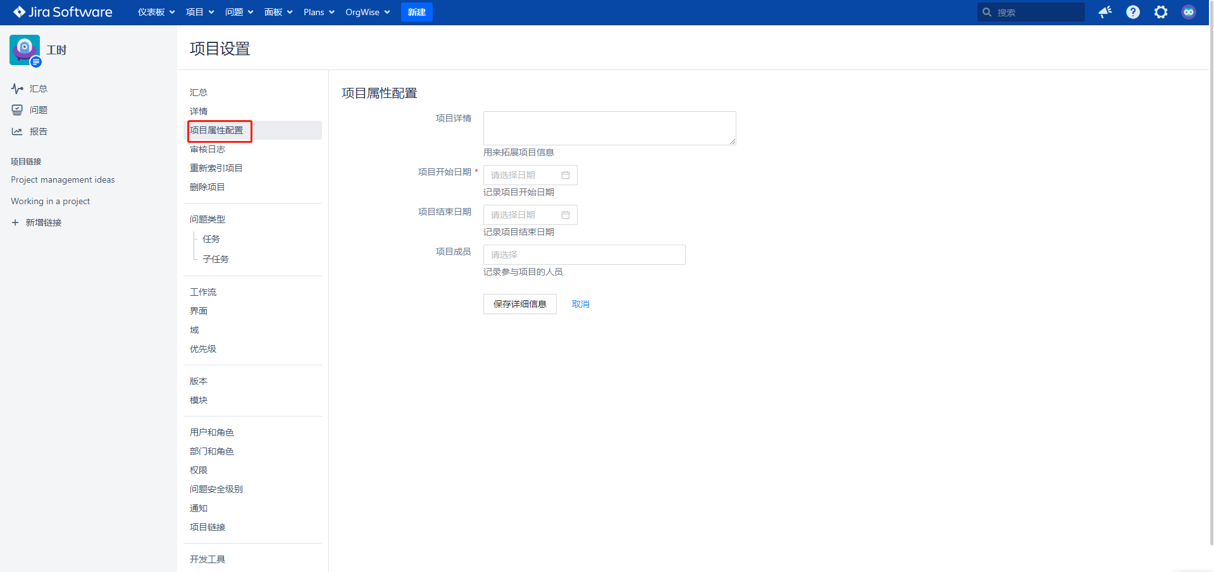
Task: Open the 项目成员 select box
Action: [x=584, y=255]
